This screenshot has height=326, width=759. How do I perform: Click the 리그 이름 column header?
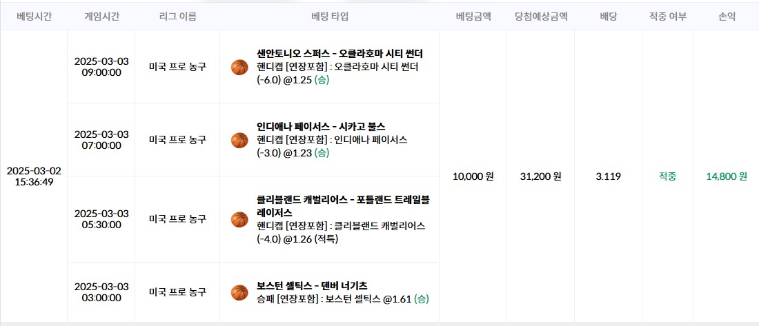177,17
